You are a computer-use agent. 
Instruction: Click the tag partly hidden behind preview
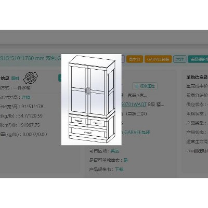pos(123,59)
